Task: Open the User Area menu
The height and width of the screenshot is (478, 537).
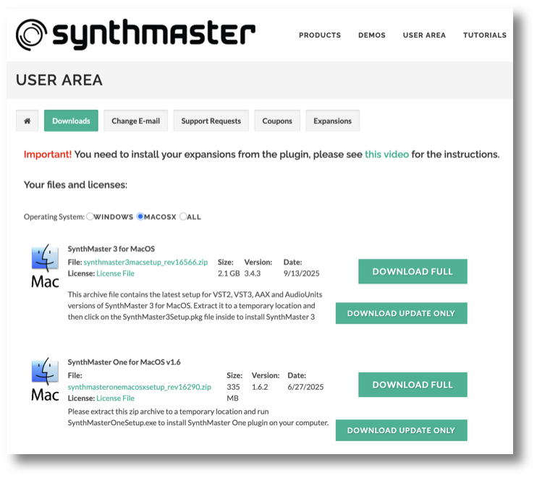Action: (424, 35)
